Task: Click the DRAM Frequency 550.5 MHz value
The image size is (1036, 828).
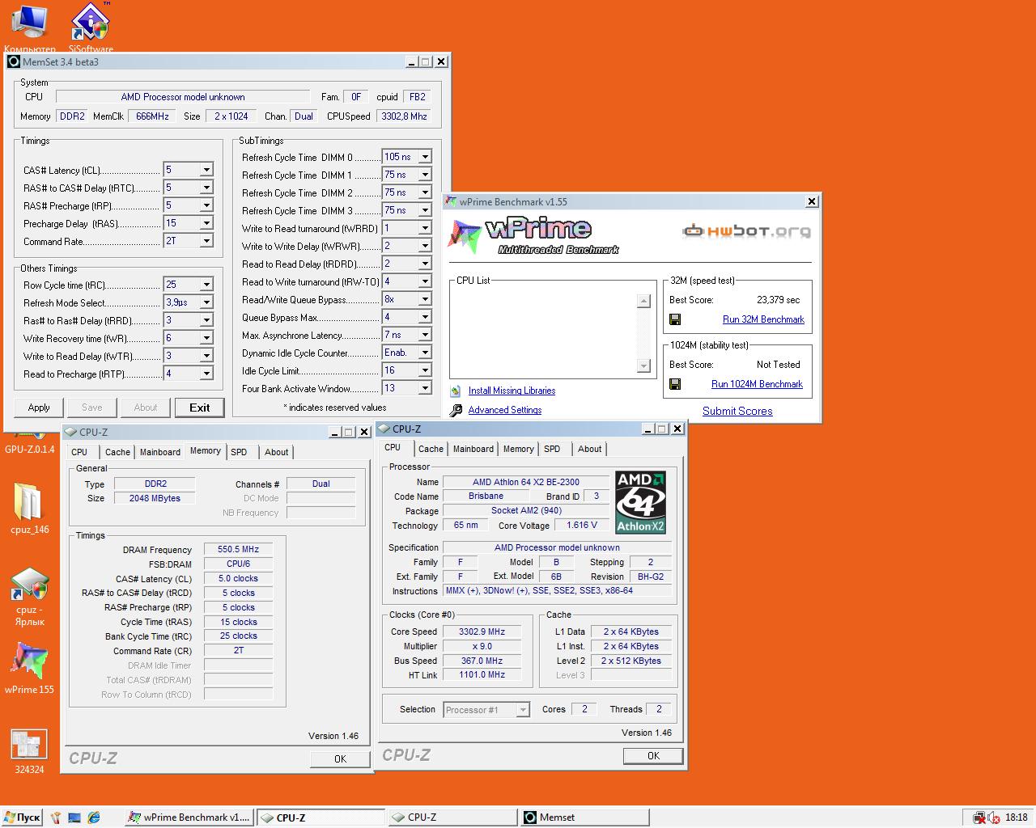Action: click(238, 549)
